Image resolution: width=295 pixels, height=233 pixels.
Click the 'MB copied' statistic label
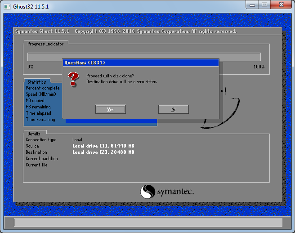(35, 101)
